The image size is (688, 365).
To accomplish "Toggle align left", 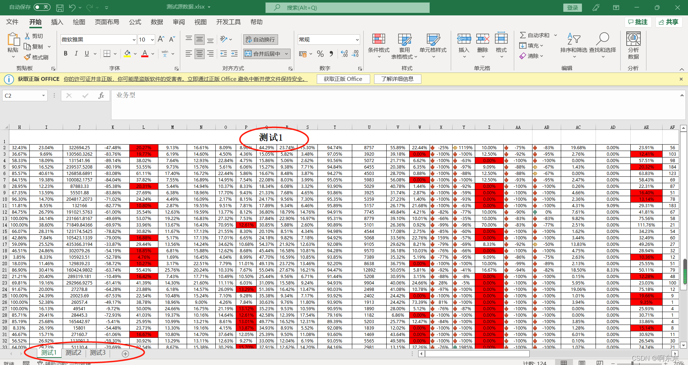I will pos(189,54).
